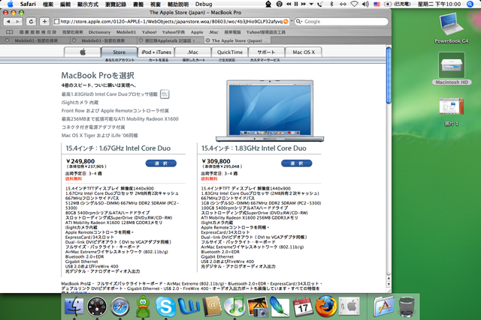Click the address bar URL field
Viewport: 481px width, 320px height.
click(171, 22)
